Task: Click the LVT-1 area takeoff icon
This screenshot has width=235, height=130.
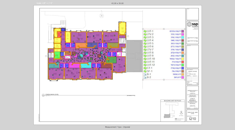Action: [145, 31]
